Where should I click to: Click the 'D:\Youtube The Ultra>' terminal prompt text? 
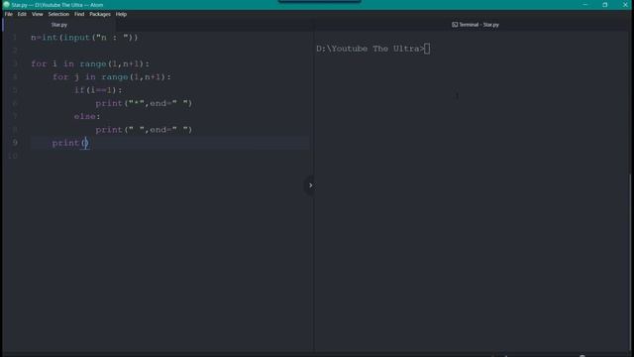click(x=370, y=49)
